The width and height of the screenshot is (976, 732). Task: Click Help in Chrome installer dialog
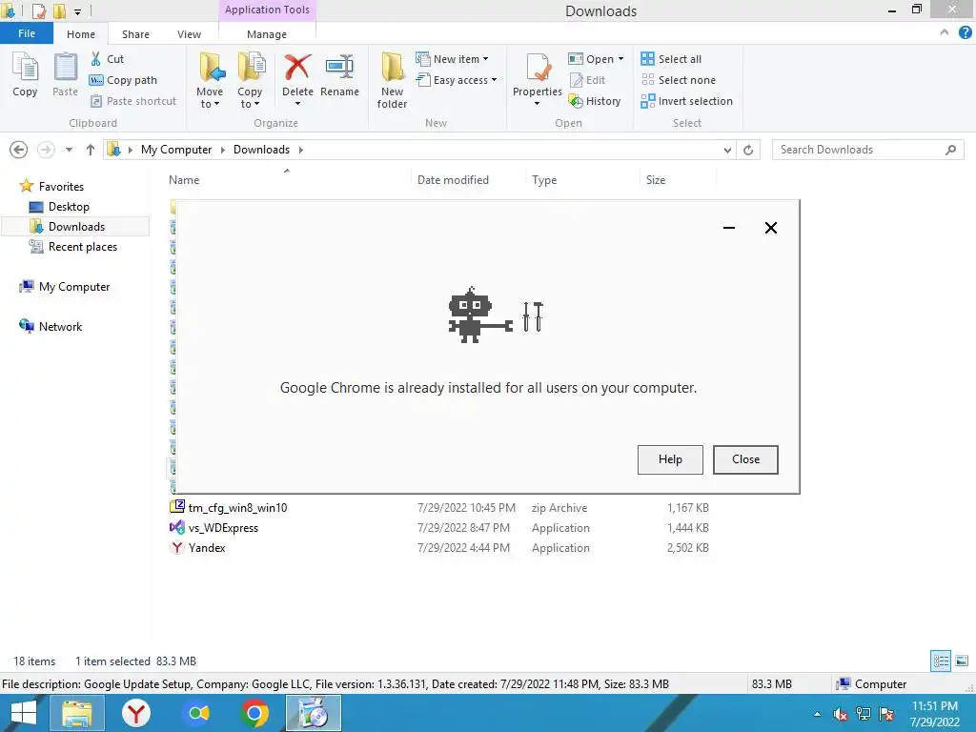click(670, 459)
